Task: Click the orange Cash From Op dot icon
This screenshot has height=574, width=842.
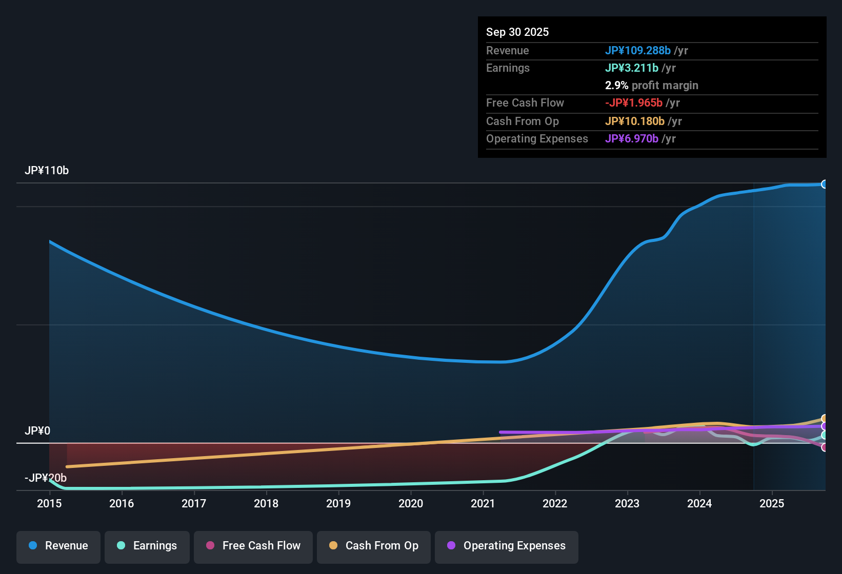Action: point(333,546)
